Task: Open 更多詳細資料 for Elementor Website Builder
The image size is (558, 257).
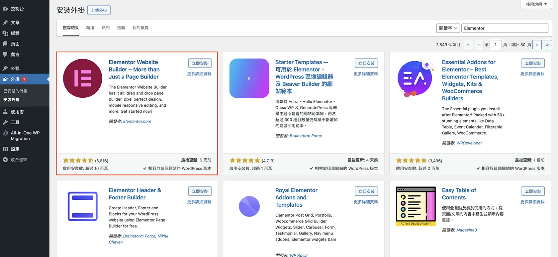Action: pos(199,74)
